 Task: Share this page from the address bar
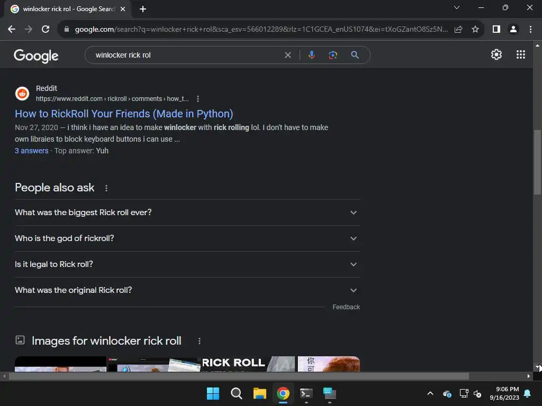pos(458,30)
